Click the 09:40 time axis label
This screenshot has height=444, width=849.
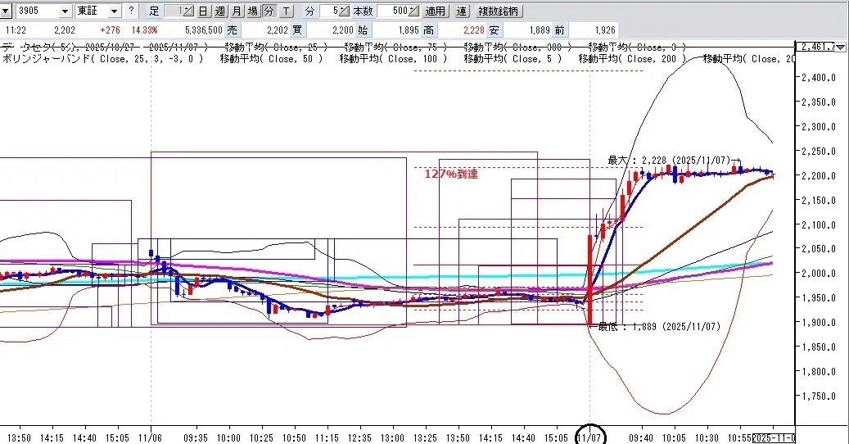click(x=640, y=437)
